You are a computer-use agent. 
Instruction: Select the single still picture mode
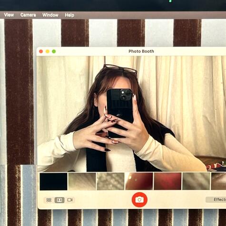point(59,200)
